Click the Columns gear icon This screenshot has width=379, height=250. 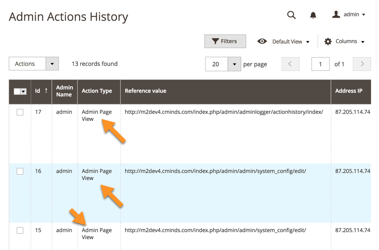pos(328,41)
